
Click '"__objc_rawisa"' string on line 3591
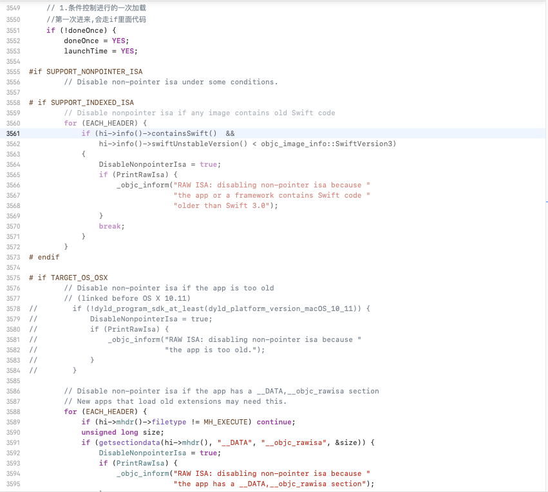point(294,442)
